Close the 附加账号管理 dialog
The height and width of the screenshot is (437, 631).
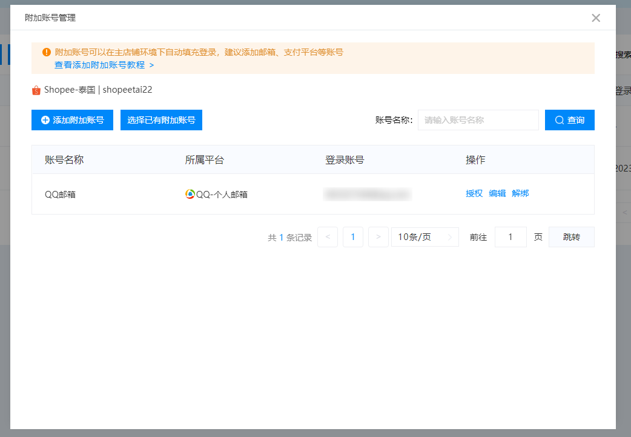pyautogui.click(x=596, y=18)
